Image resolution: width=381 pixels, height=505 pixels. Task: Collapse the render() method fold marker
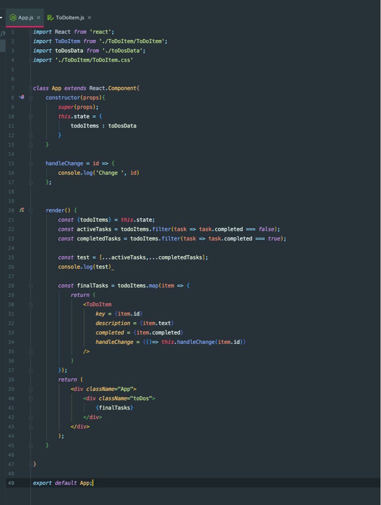[x=30, y=210]
